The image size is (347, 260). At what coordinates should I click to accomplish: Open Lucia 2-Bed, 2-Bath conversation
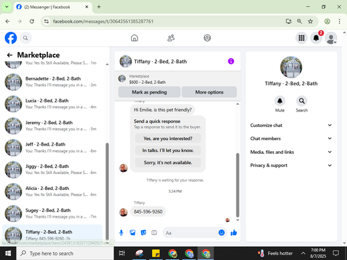[52, 103]
